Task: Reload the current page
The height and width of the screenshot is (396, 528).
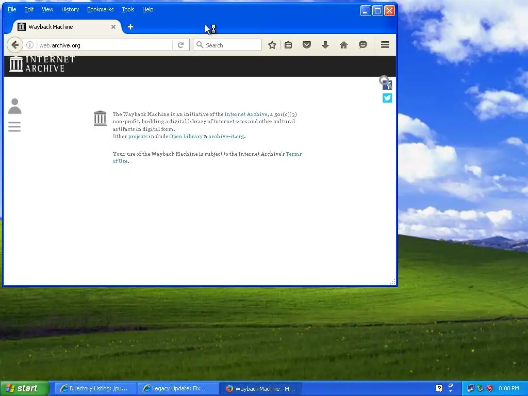Action: pyautogui.click(x=181, y=45)
